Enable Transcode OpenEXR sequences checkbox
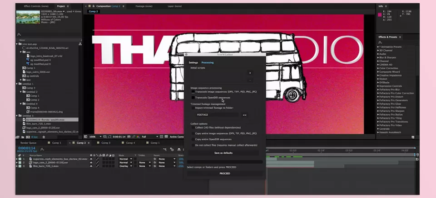This screenshot has width=436, height=198. pos(193,98)
